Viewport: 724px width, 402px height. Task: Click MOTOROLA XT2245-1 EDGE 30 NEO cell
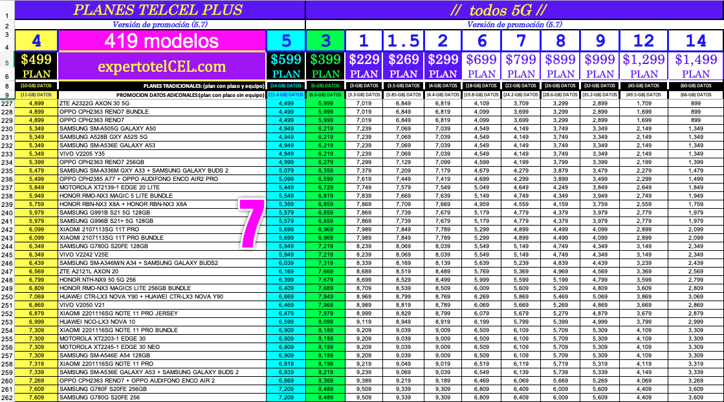tap(162, 347)
